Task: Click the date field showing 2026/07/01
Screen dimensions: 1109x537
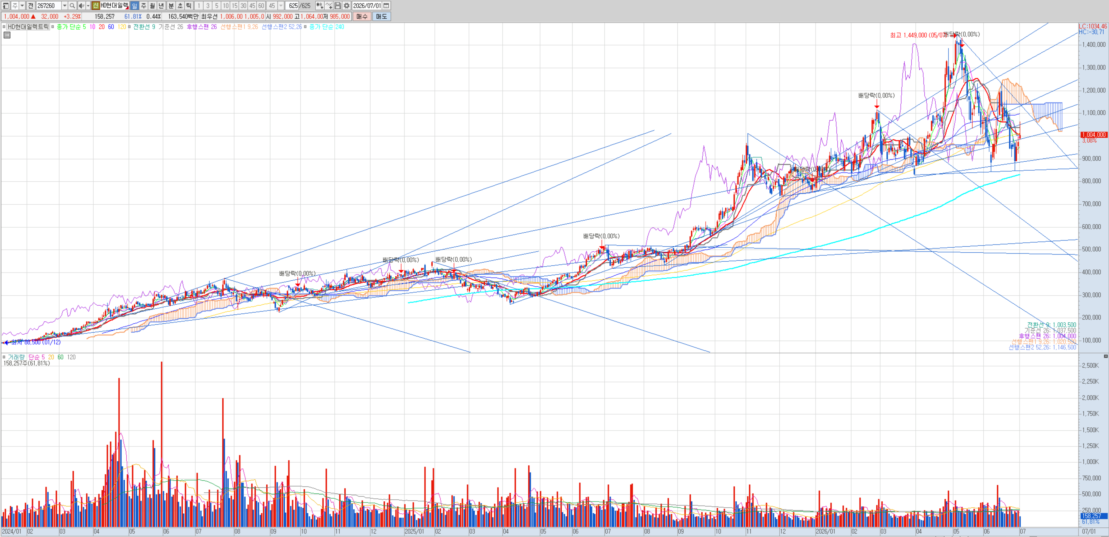Action: click(x=367, y=6)
